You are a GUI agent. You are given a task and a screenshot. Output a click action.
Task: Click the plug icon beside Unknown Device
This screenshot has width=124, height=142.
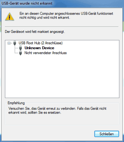pyautogui.click(x=20, y=48)
